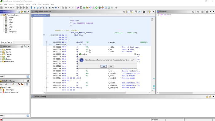Open the Navigation menu
The width and height of the screenshot is (215, 121).
point(20,5)
